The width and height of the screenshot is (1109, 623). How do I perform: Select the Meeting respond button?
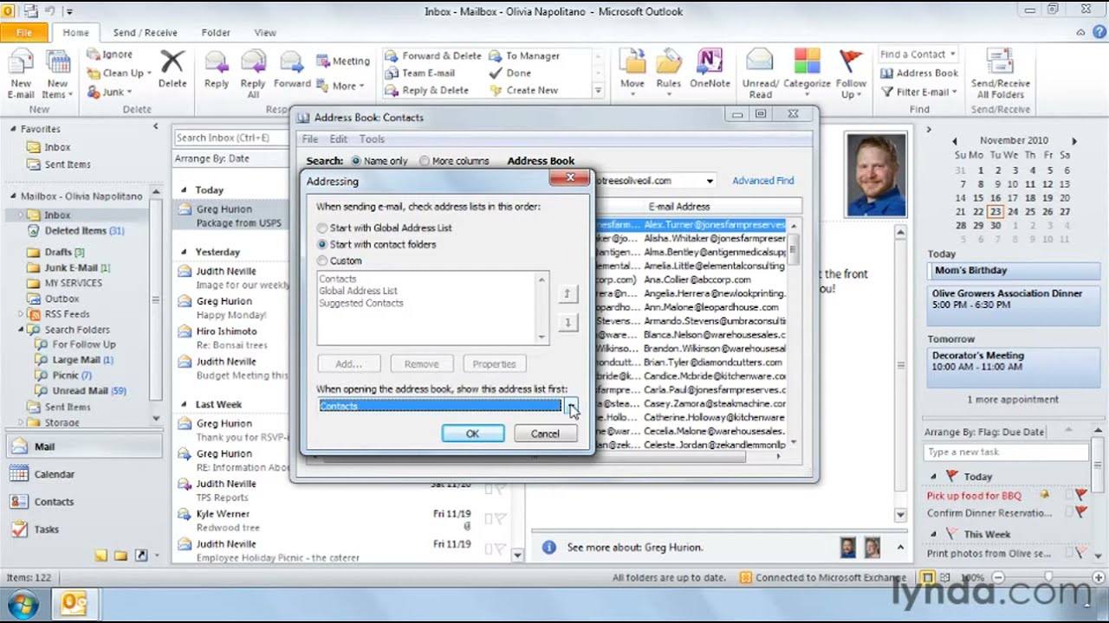click(343, 61)
